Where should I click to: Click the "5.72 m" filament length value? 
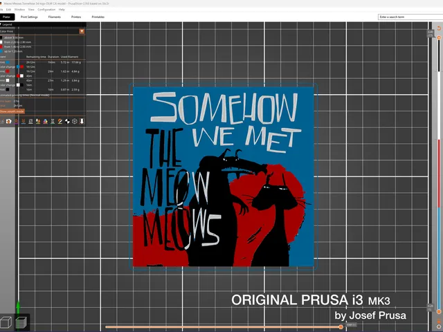pyautogui.click(x=65, y=62)
